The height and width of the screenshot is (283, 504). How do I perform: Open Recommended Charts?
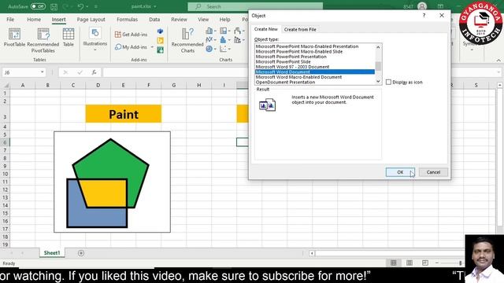(x=187, y=40)
